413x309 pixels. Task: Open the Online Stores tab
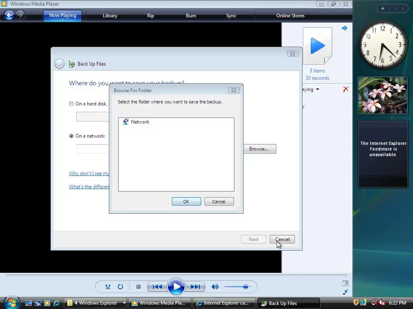pos(290,16)
